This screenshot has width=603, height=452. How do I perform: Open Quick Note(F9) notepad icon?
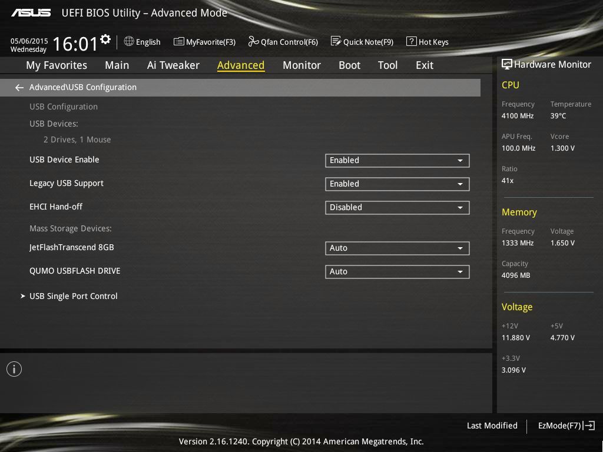(x=336, y=42)
